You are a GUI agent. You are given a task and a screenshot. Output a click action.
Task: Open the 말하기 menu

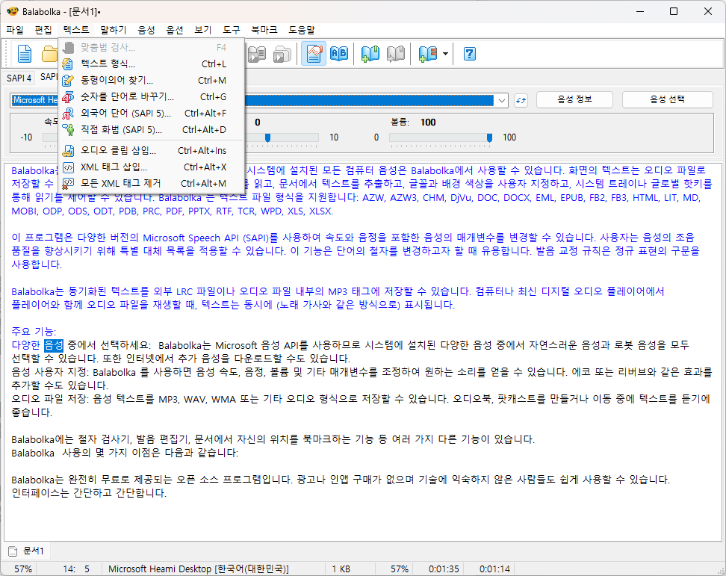(114, 30)
